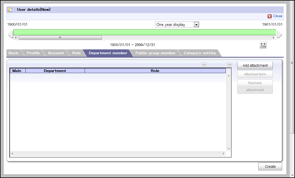Click the 1900/01/01 start date label

pyautogui.click(x=17, y=24)
